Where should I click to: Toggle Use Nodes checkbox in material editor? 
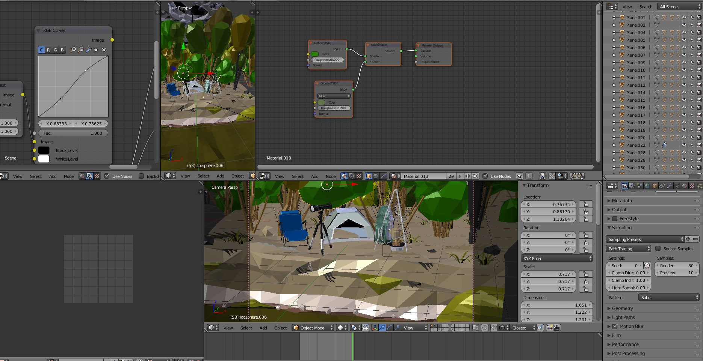(485, 176)
